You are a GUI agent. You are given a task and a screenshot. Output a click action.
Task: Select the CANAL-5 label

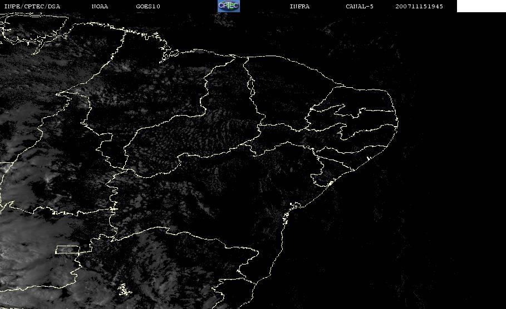[360, 7]
